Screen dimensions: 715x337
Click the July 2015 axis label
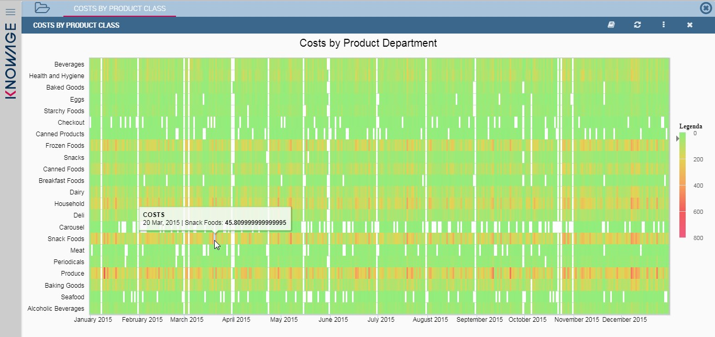(381, 320)
